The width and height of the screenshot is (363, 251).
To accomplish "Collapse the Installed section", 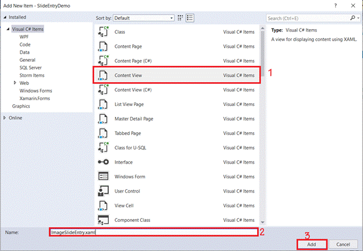I will click(x=5, y=17).
